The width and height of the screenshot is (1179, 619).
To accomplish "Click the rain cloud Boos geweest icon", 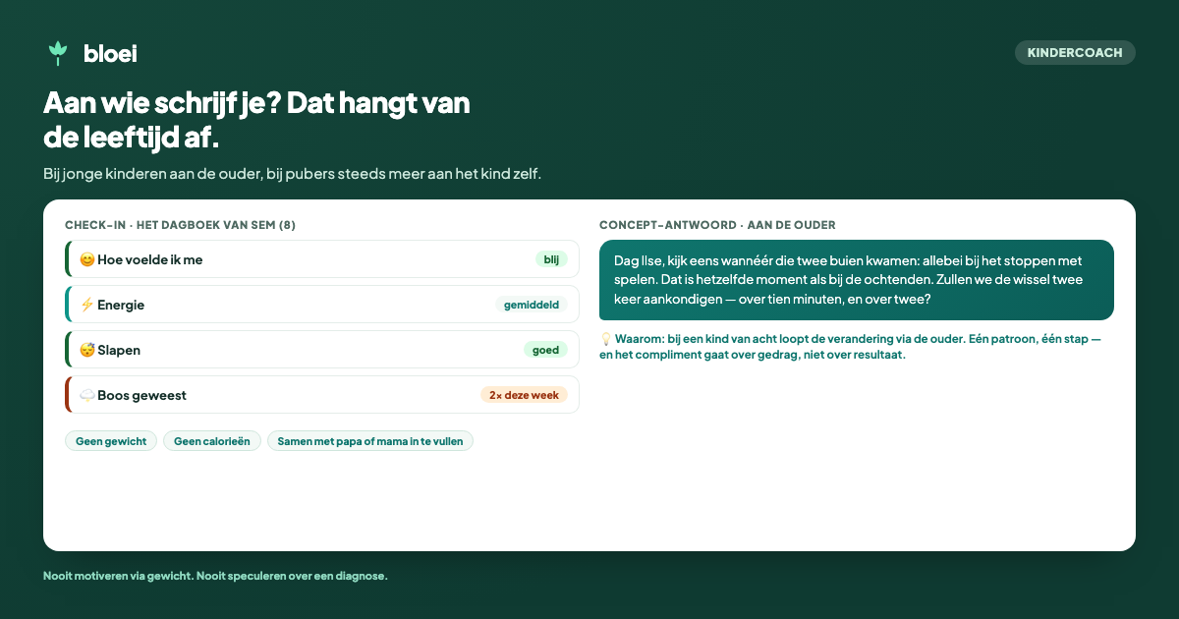I will click(x=86, y=395).
